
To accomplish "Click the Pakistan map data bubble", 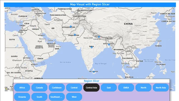I will (75, 35).
